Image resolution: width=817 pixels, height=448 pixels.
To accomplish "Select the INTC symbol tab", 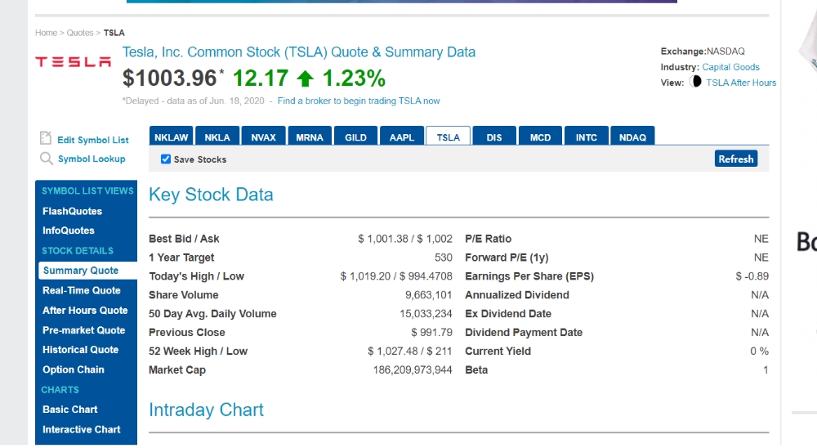I will (586, 137).
